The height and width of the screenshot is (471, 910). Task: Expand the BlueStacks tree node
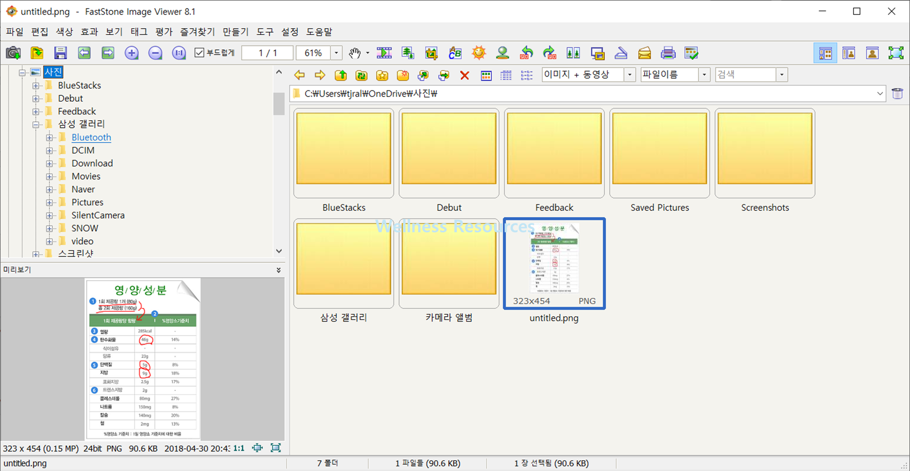(35, 85)
